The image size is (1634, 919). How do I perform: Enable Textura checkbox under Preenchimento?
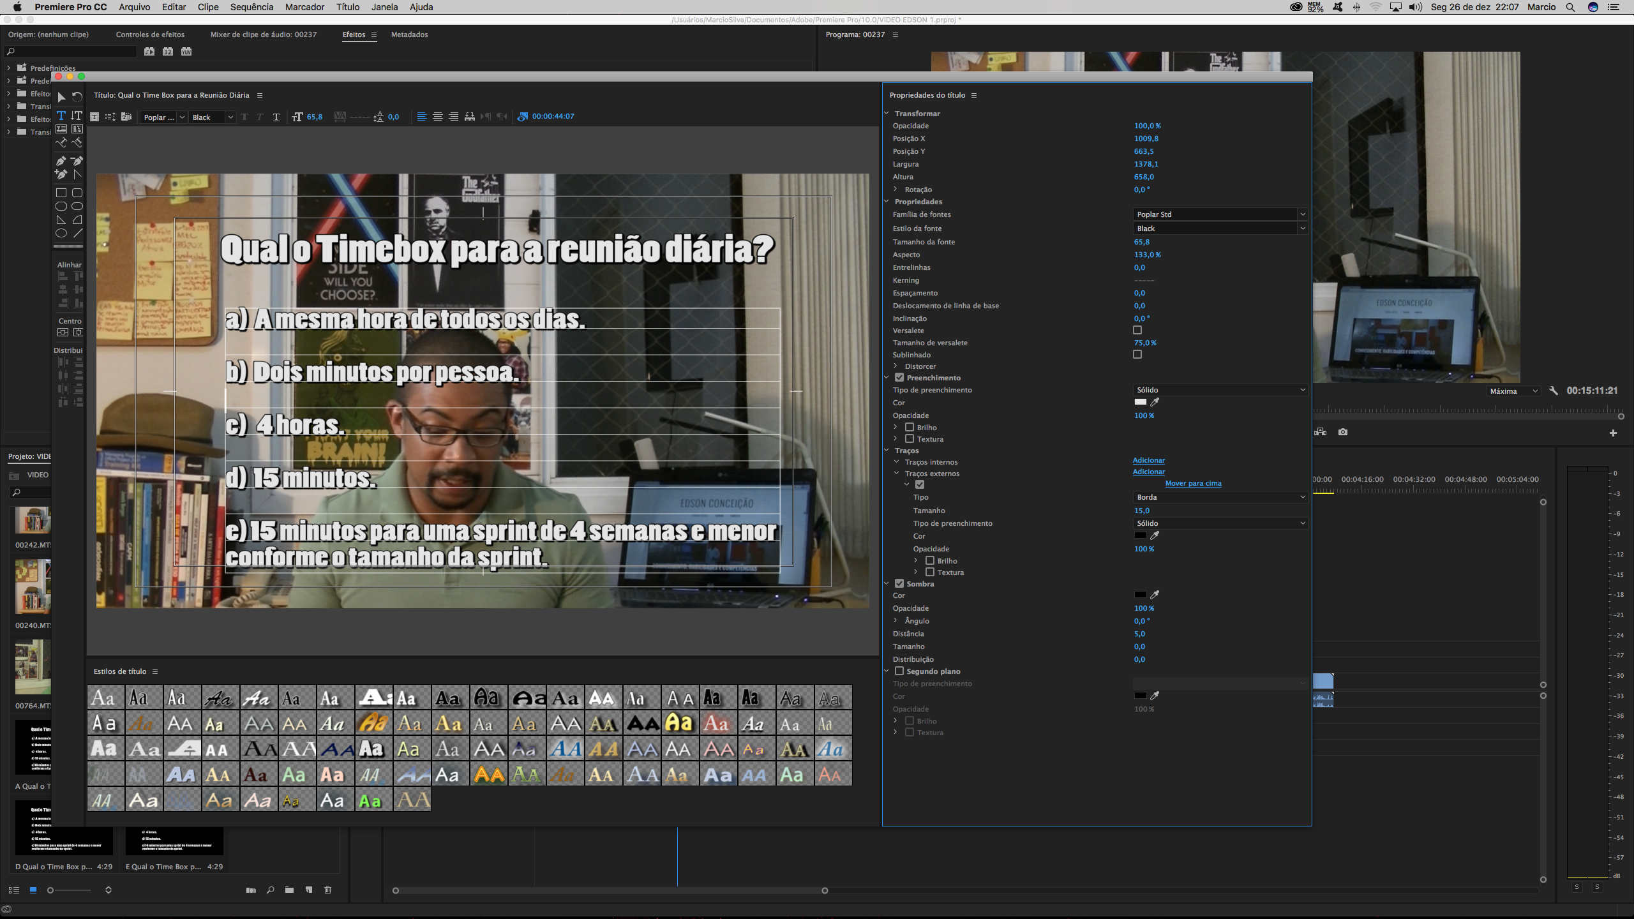click(910, 438)
